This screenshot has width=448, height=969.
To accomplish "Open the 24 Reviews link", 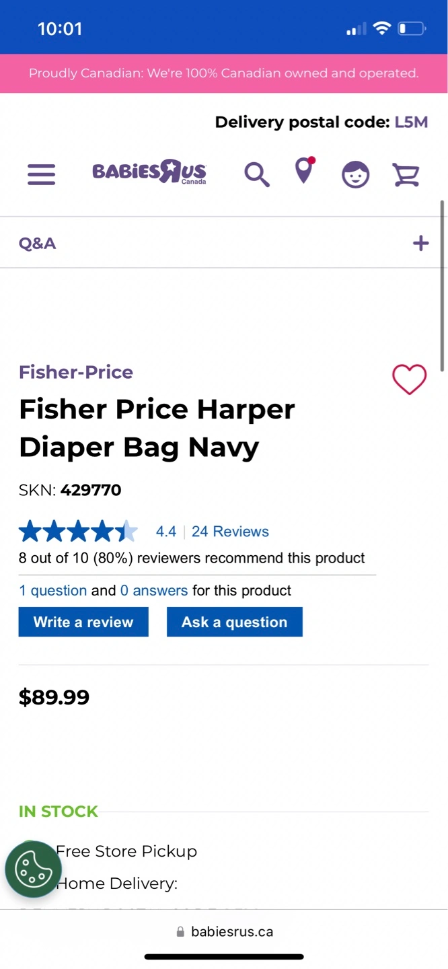I will [x=230, y=532].
